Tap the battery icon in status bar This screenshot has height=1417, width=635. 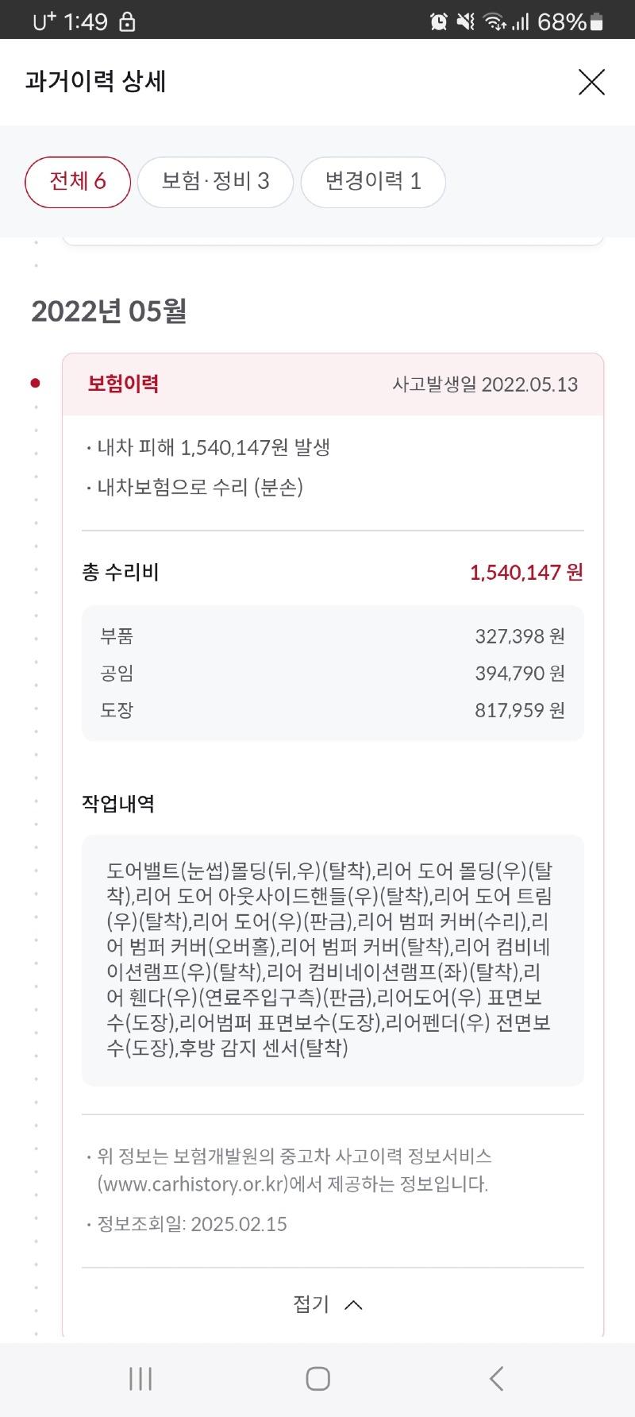click(597, 22)
